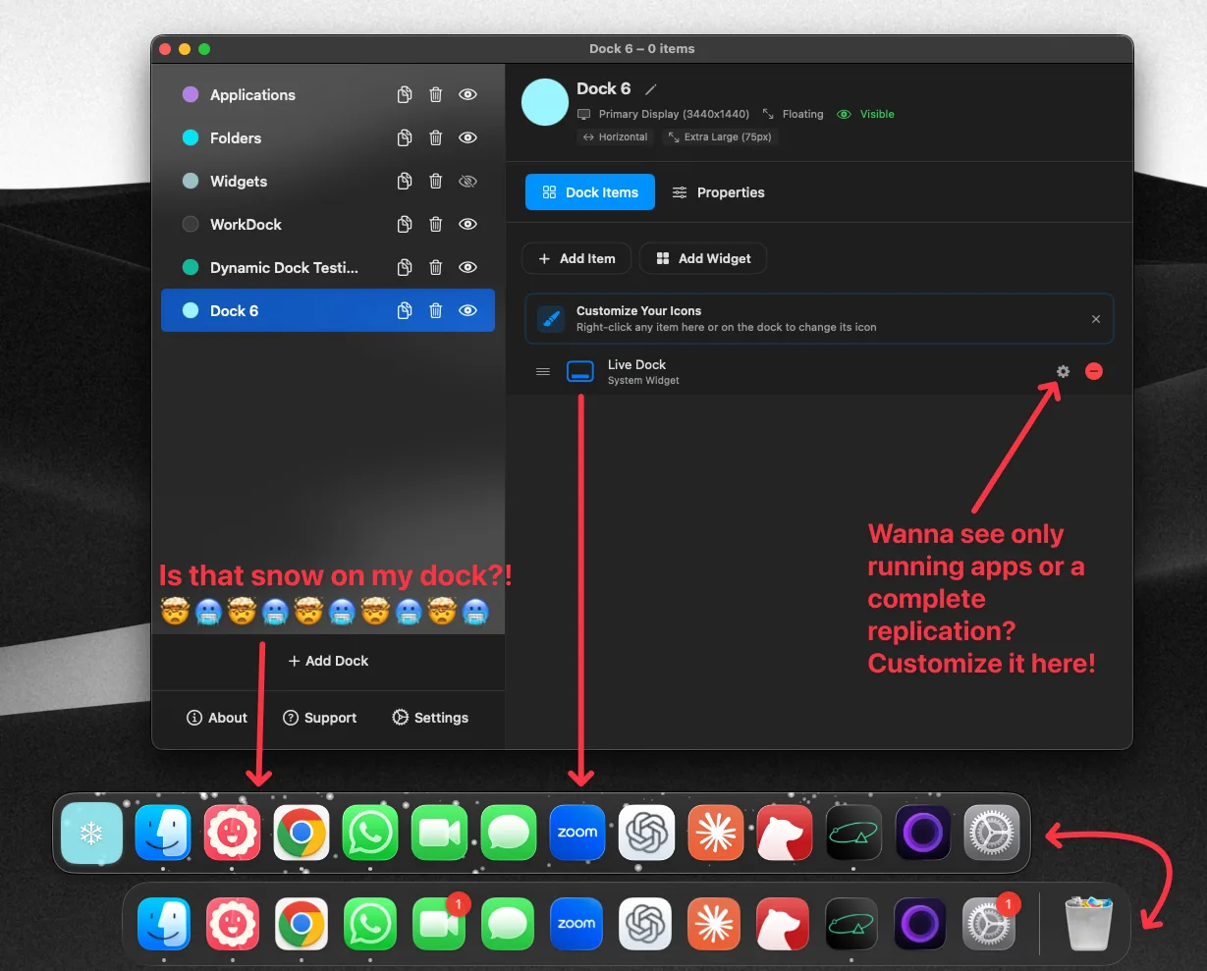Click the Horizontal orientation tag
Image resolution: width=1207 pixels, height=971 pixels.
coord(616,137)
